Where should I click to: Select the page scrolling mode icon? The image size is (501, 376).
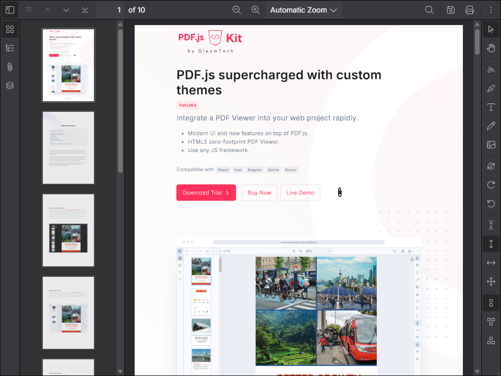(491, 225)
